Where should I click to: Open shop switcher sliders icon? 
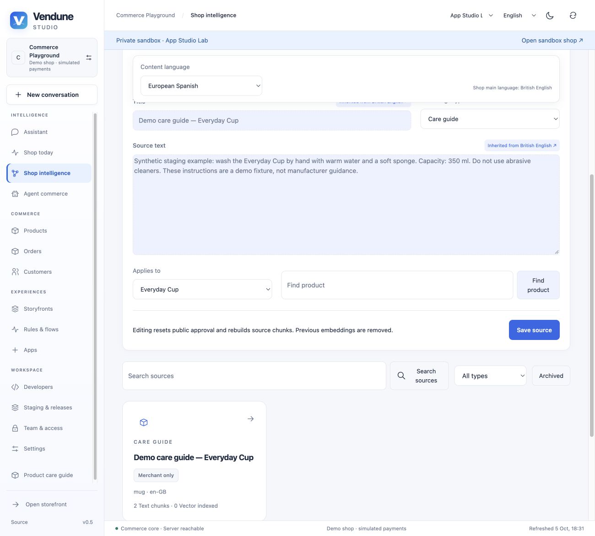(89, 58)
